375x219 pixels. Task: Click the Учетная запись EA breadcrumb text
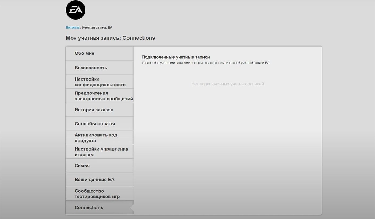(97, 28)
